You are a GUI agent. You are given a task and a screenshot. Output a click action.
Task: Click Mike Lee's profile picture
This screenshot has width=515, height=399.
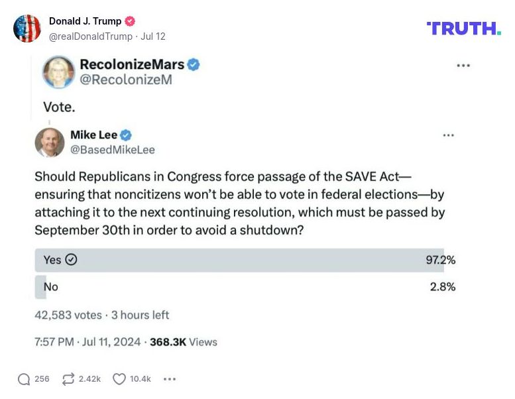click(50, 142)
